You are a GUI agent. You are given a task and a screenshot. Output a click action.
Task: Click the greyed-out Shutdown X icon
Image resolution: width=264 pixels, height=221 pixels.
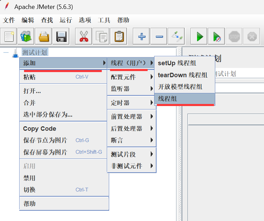[252, 36]
